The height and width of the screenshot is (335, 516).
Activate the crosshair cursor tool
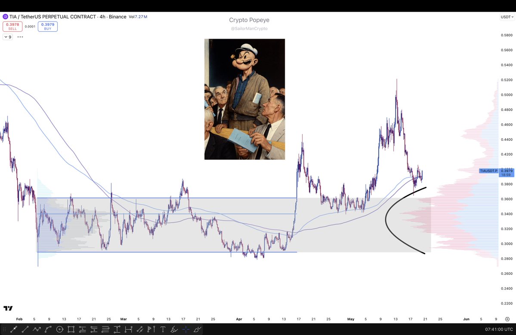pos(186,329)
